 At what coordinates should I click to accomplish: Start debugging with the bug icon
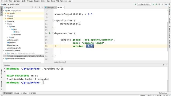tap(156, 4)
